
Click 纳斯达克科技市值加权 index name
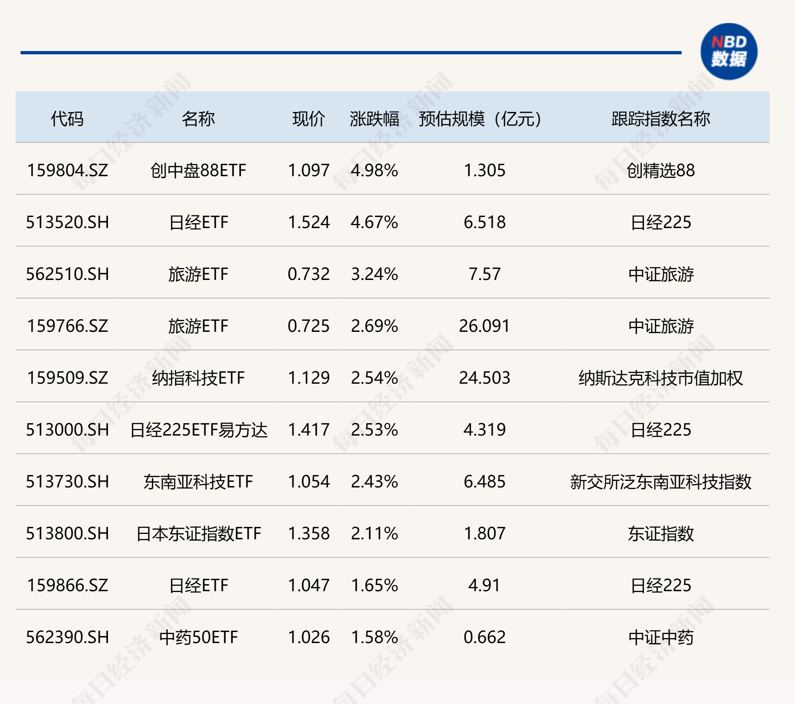point(660,378)
